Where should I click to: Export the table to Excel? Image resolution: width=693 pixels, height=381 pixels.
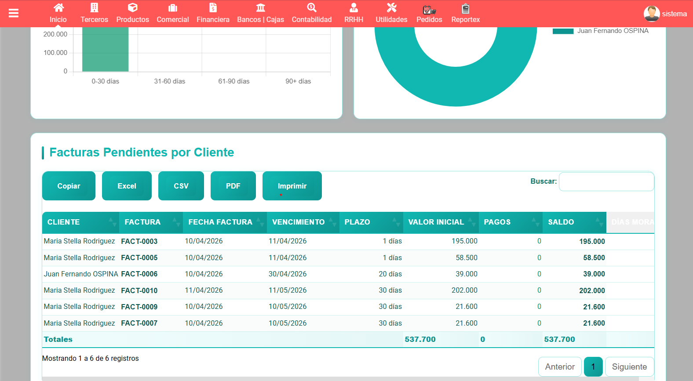click(127, 186)
